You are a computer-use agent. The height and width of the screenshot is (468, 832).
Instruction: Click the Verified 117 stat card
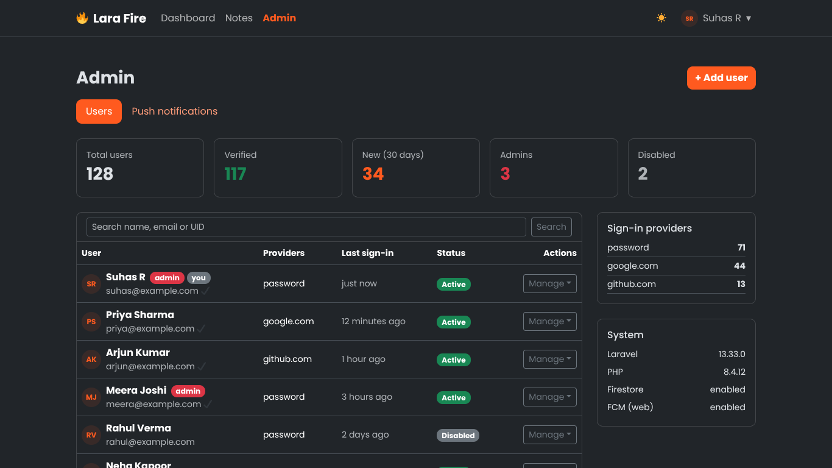[278, 168]
